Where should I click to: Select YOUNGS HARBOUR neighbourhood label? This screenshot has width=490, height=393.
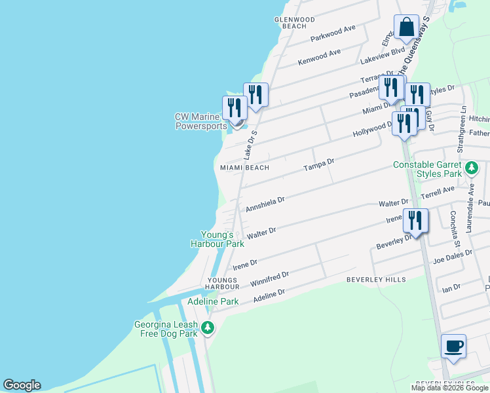(x=222, y=284)
